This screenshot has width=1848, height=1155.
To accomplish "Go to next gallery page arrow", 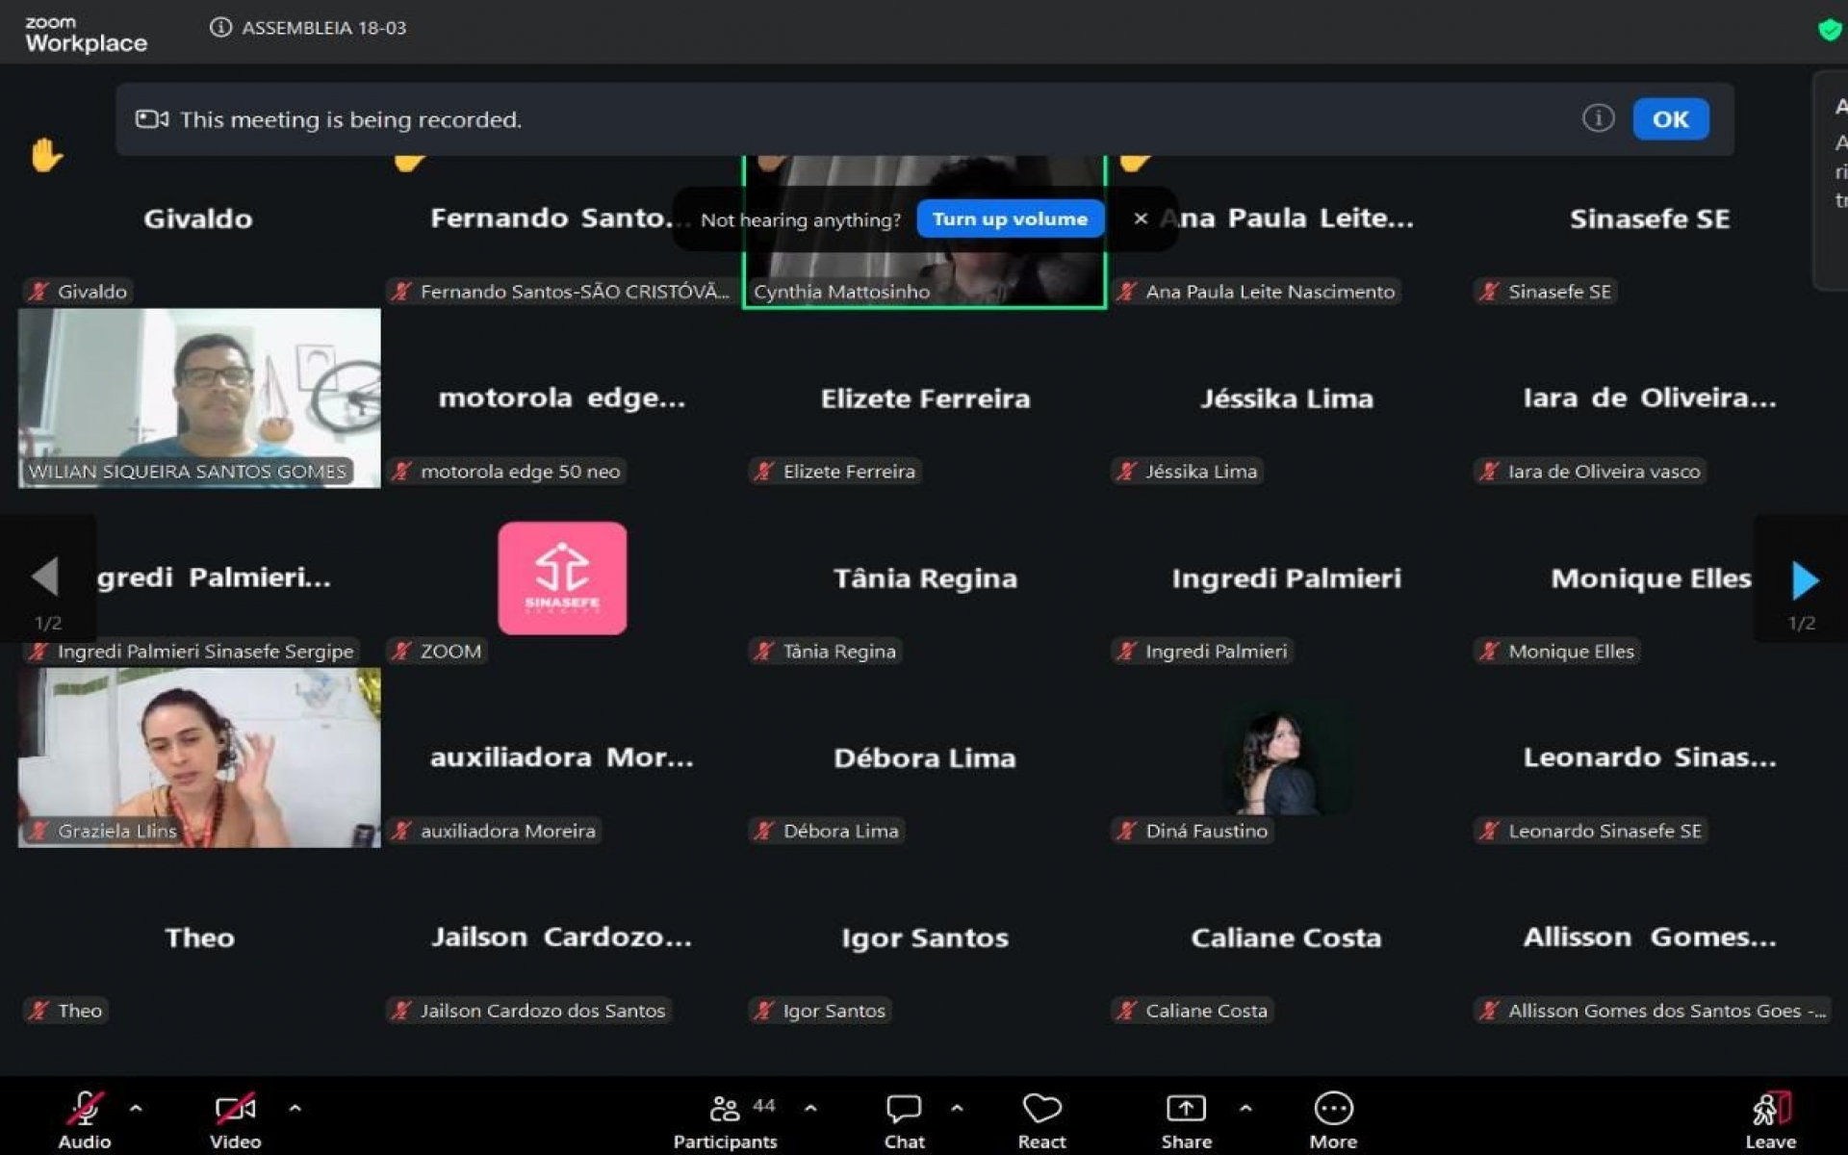I will pyautogui.click(x=1804, y=579).
